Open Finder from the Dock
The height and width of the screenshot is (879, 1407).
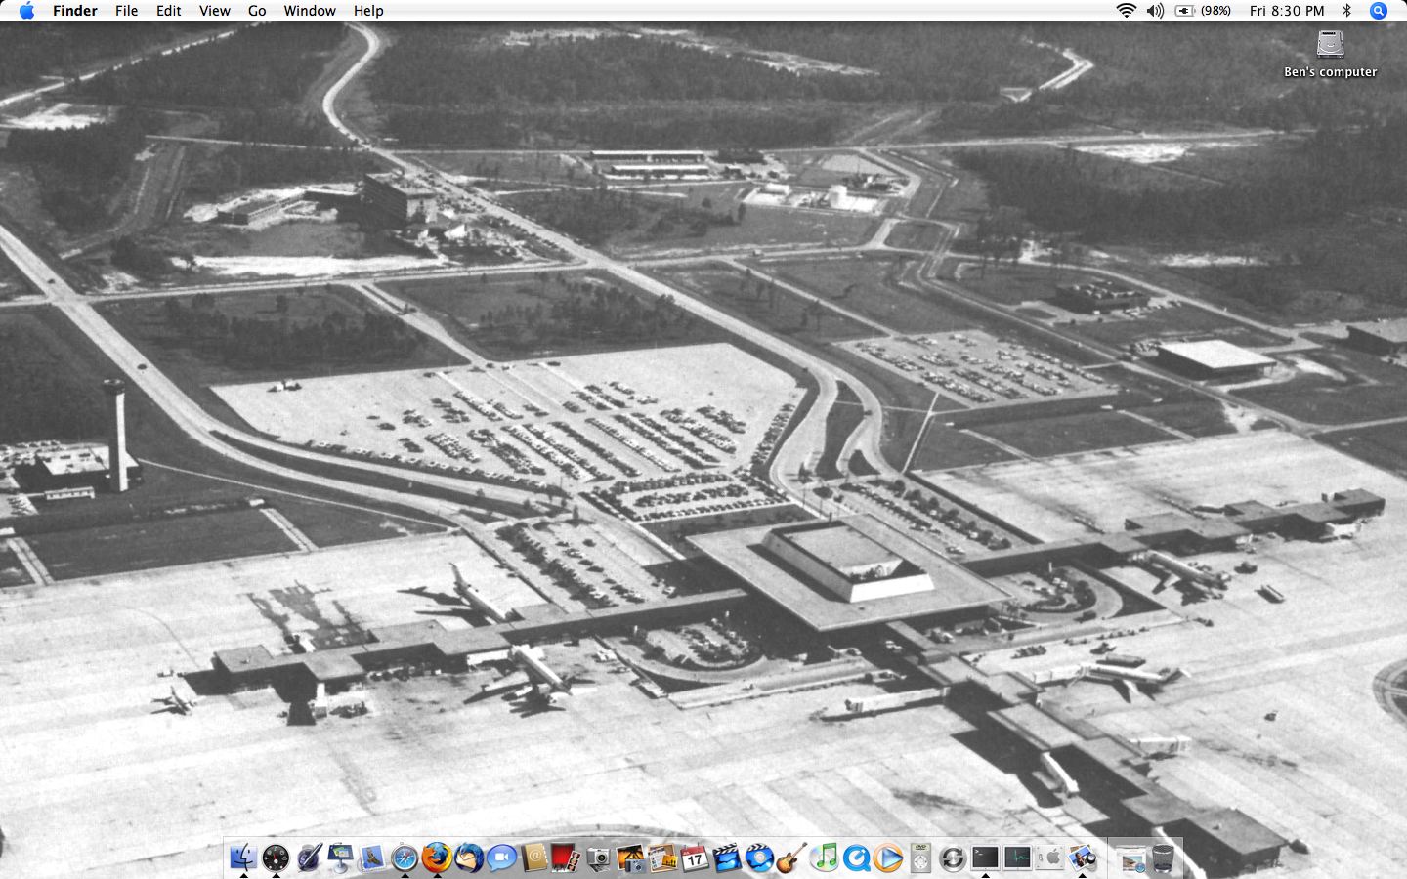click(x=243, y=858)
